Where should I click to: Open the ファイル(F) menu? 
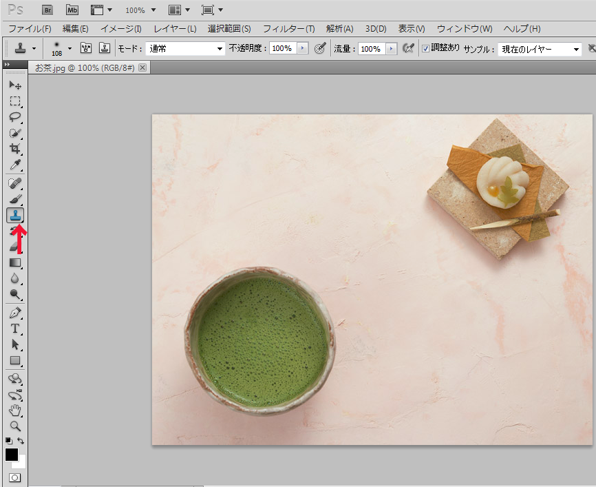(x=30, y=29)
